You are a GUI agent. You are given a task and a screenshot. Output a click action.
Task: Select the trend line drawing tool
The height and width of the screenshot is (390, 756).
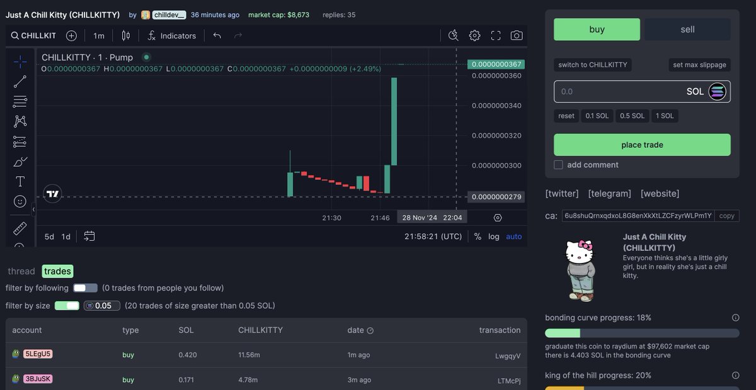[20, 81]
